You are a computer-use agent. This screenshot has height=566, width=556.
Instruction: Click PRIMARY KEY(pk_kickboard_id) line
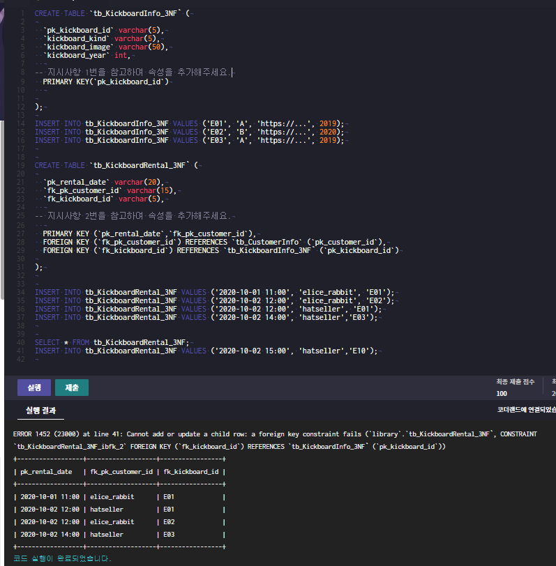pos(105,82)
